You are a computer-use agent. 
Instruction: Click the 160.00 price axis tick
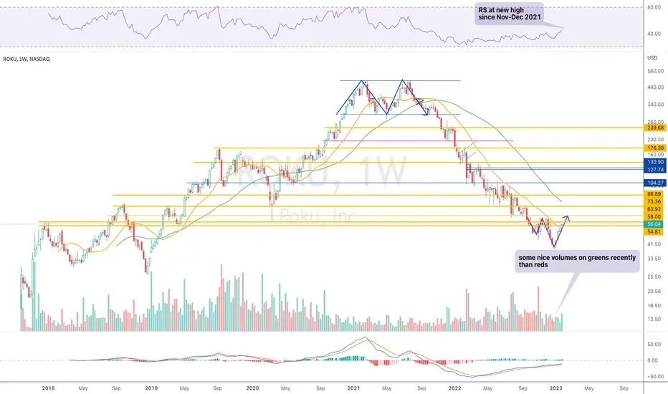pos(655,155)
